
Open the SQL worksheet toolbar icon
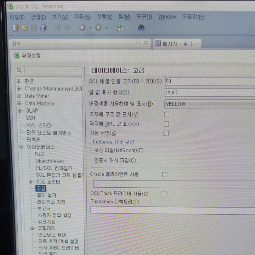pos(120,28)
